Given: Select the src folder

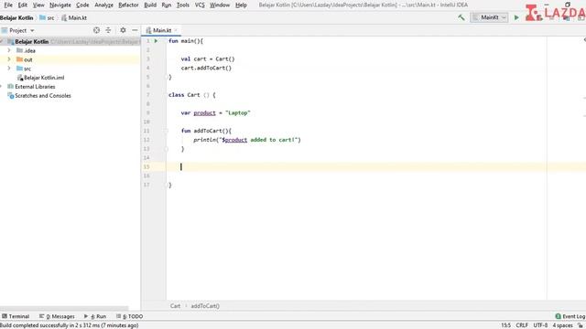Looking at the screenshot, I should [24, 69].
